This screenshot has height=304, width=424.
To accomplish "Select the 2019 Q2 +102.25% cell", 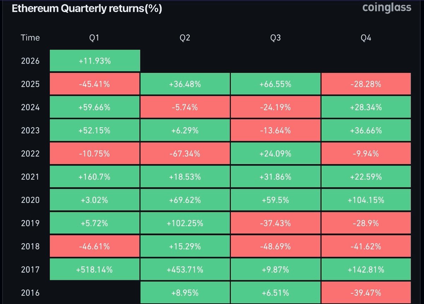I will coord(185,223).
